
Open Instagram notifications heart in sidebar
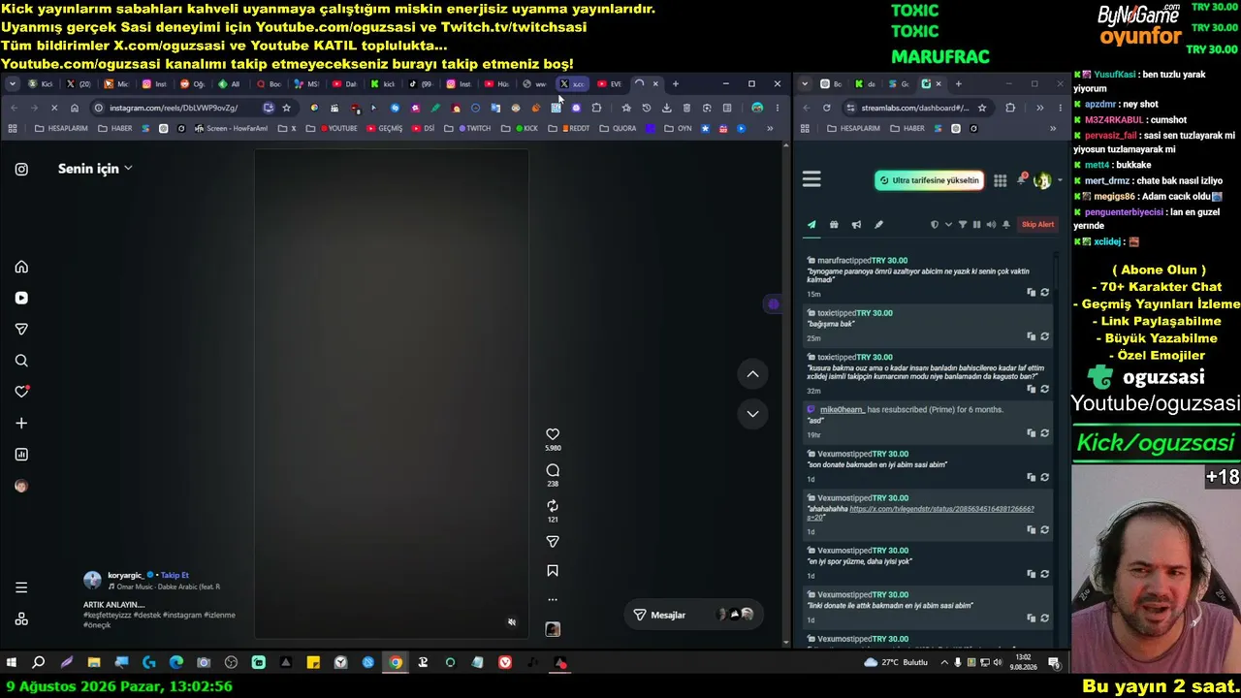(x=21, y=392)
